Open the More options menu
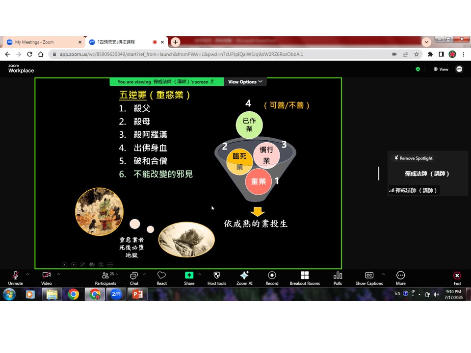This screenshot has width=471, height=353. point(400,278)
